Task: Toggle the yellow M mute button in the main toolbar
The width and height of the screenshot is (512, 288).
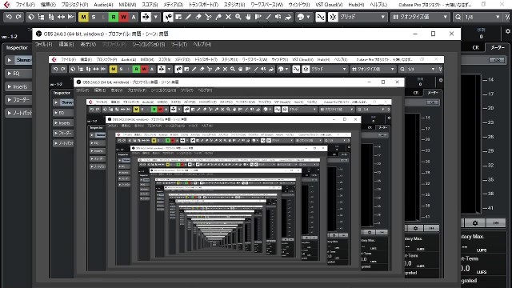Action: click(83, 17)
